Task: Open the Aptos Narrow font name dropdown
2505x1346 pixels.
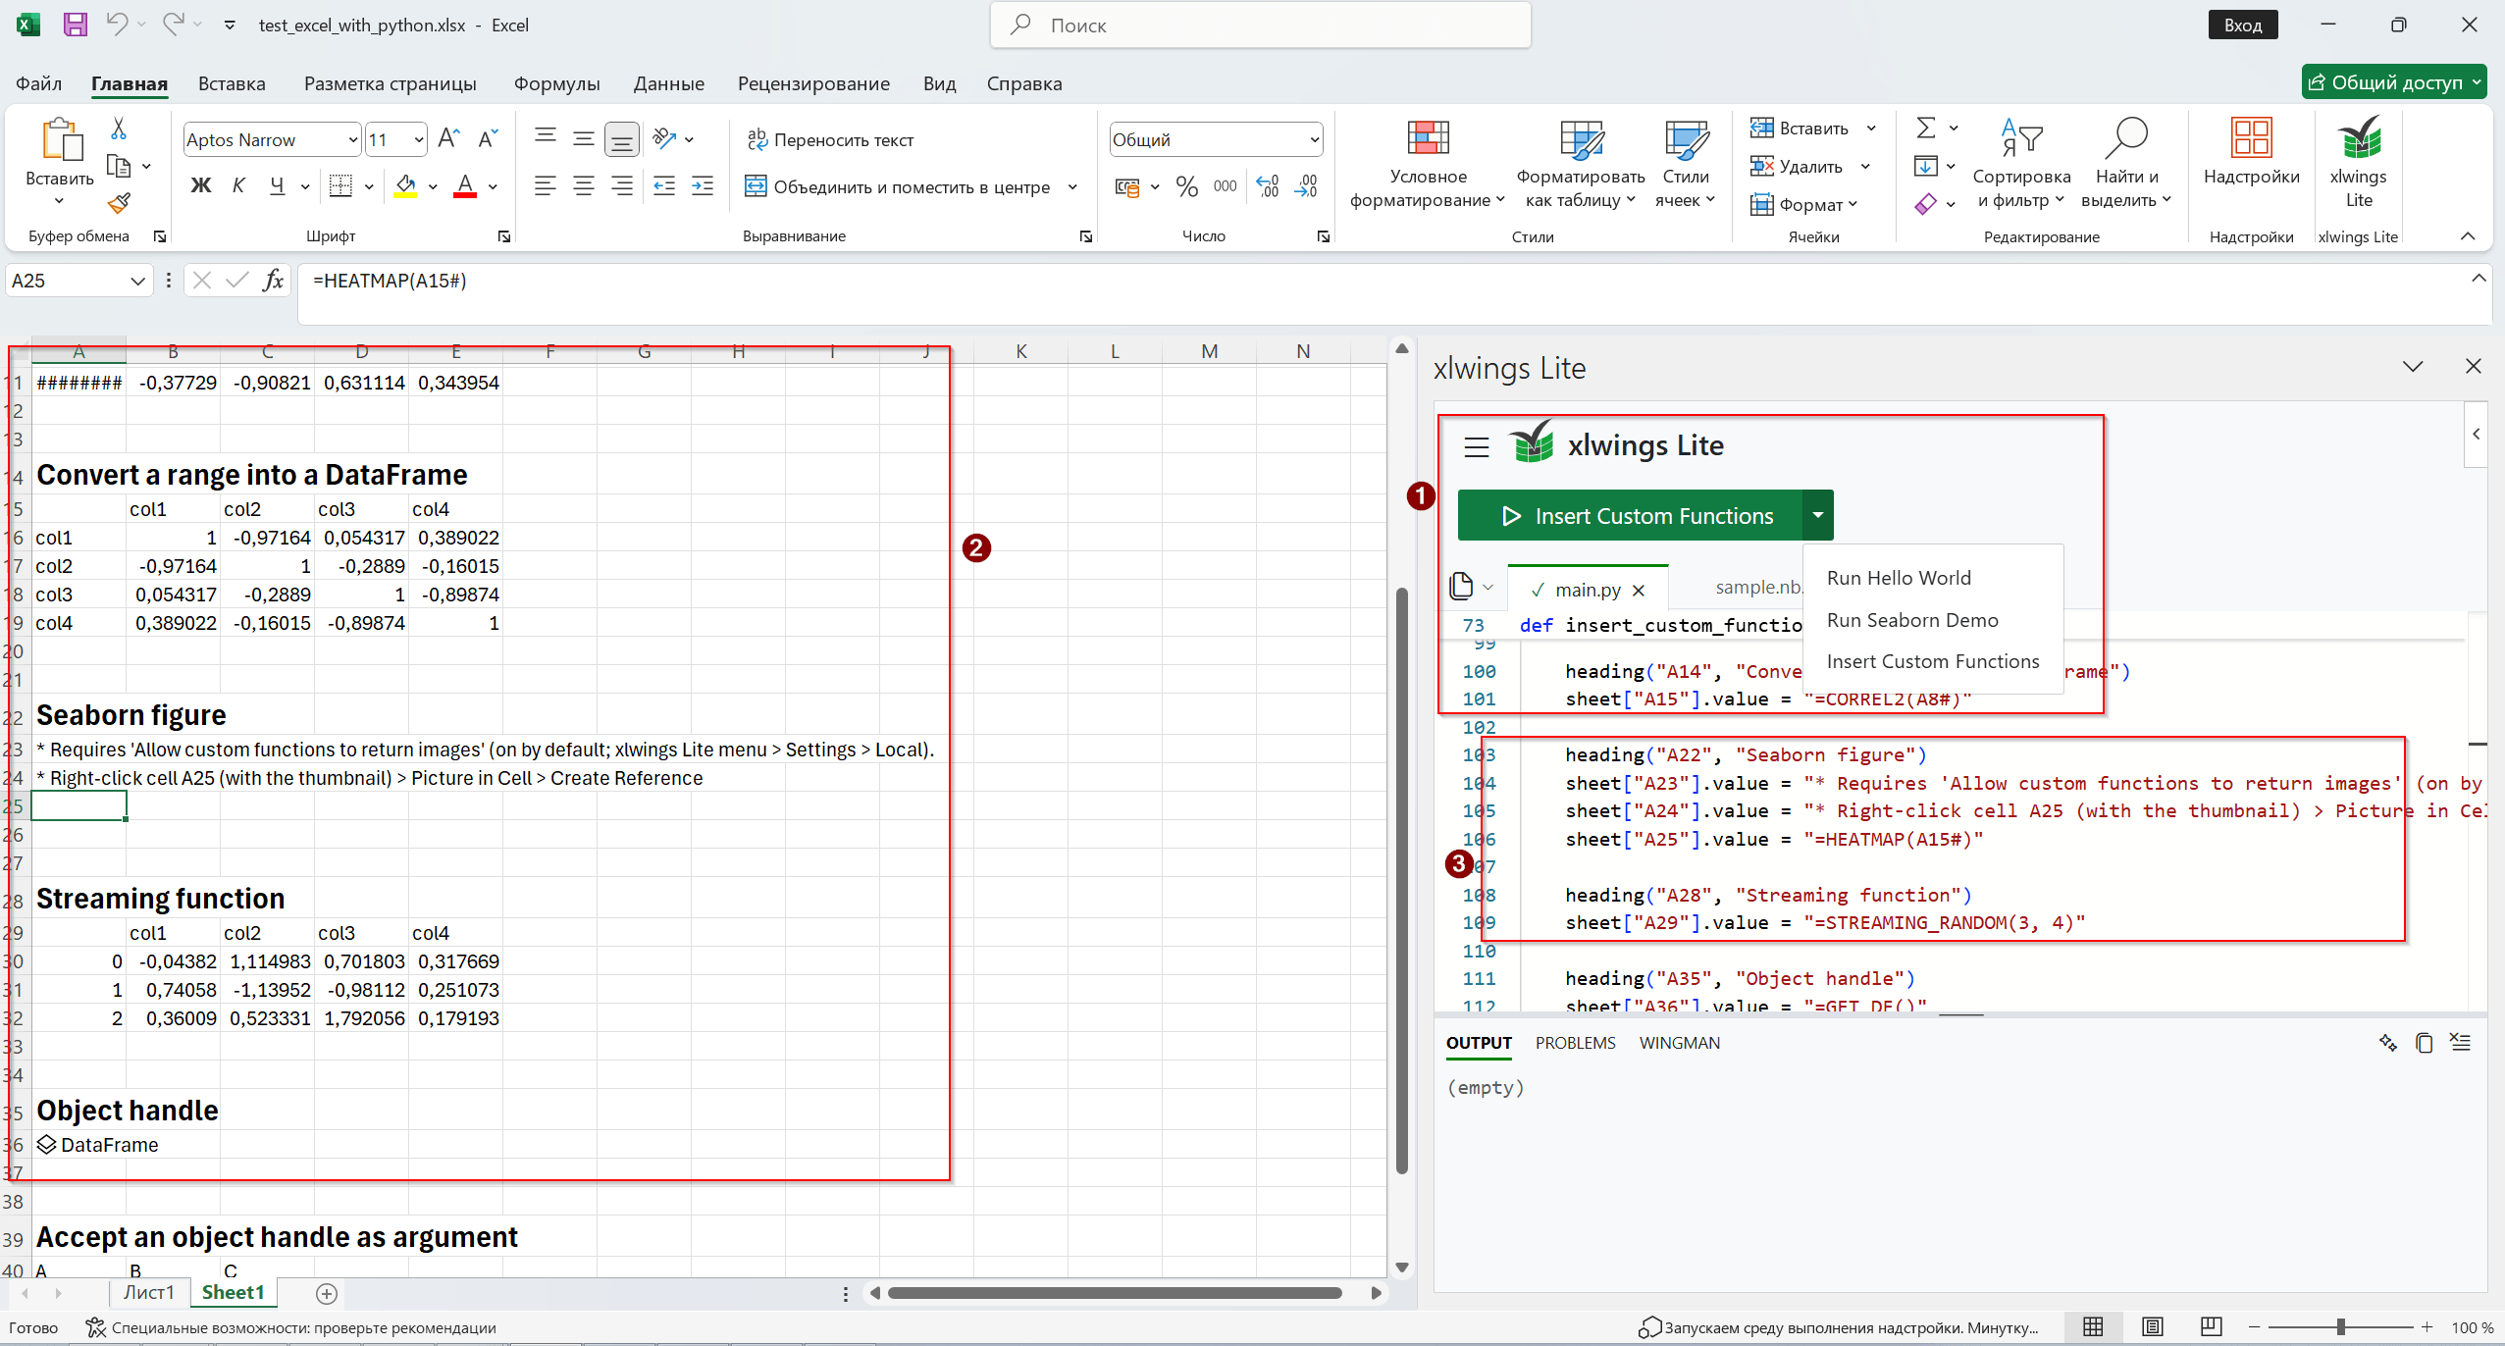Action: [353, 139]
